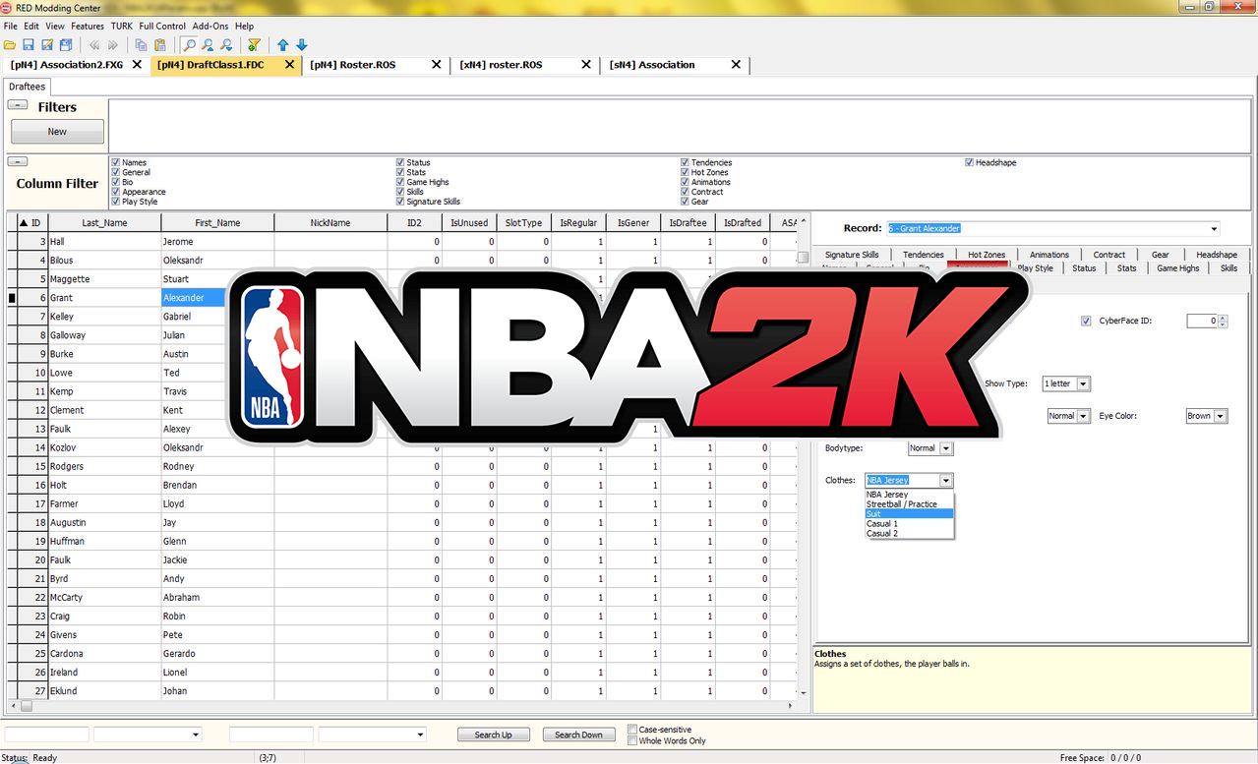Close the [pN4] Roster.ROS tab
Screen dimensions: 1258x764
tap(436, 65)
